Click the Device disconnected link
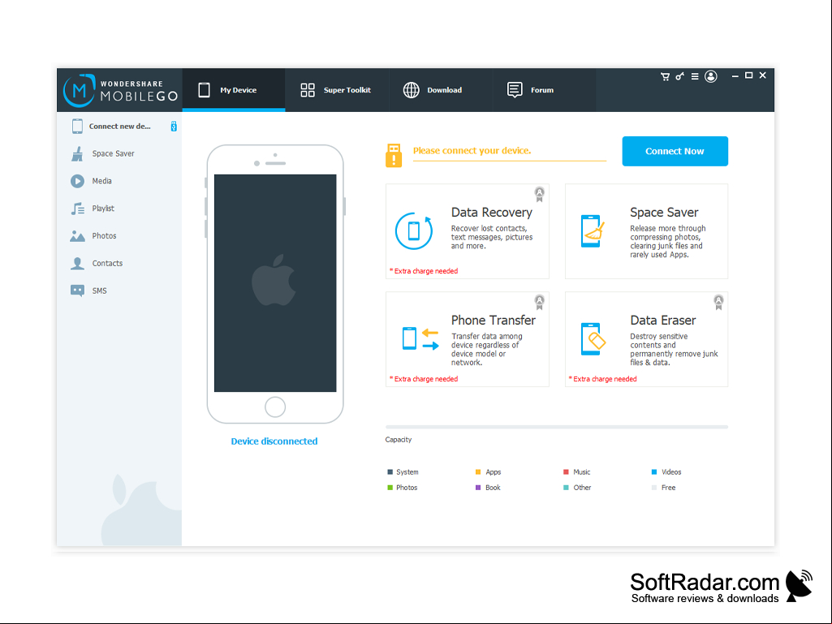 pyautogui.click(x=274, y=441)
